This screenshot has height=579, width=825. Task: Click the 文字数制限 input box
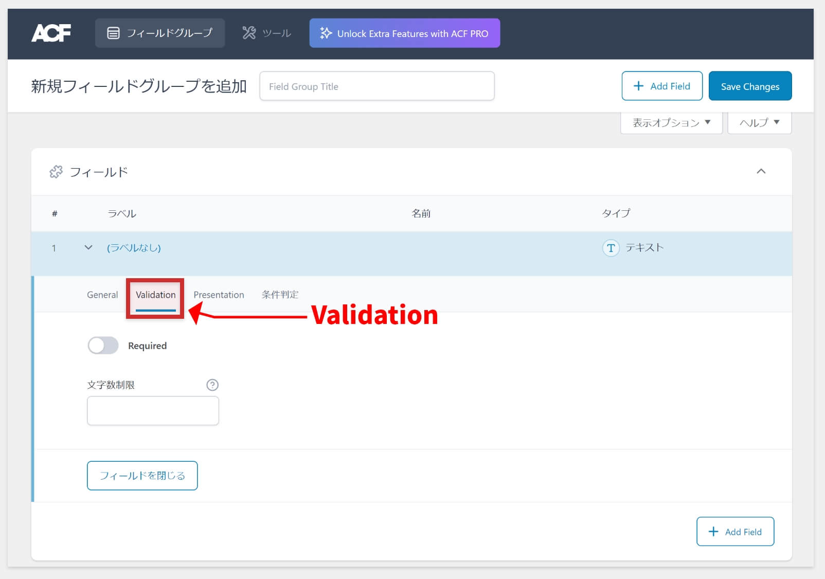tap(153, 410)
